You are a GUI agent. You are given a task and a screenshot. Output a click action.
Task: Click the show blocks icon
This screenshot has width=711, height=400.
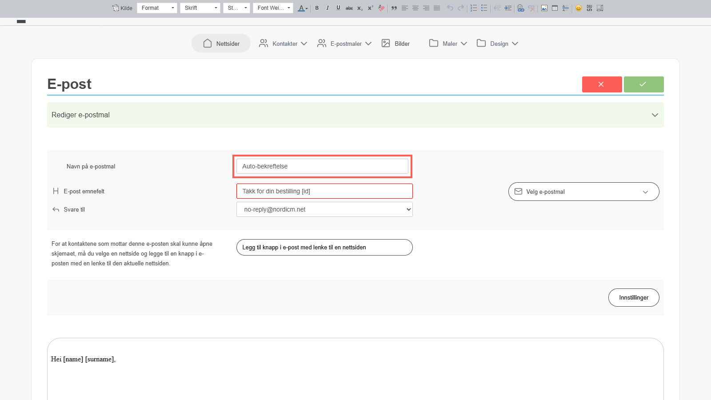pos(600,8)
